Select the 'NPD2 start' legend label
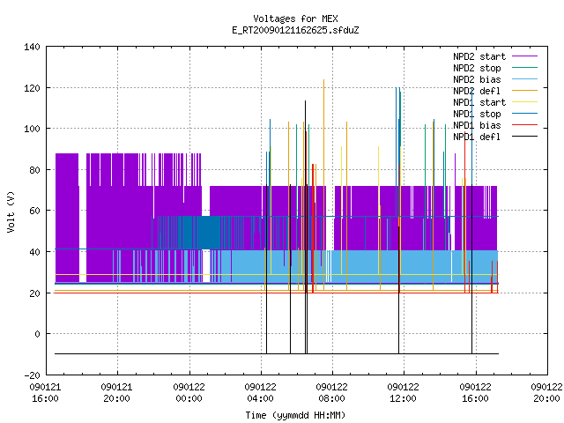The height and width of the screenshot is (423, 564). 479,56
